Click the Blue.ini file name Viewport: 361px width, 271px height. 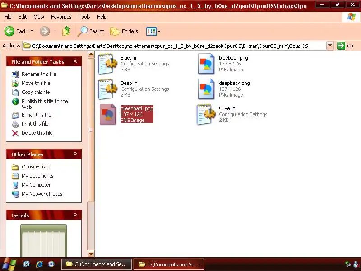pos(128,58)
